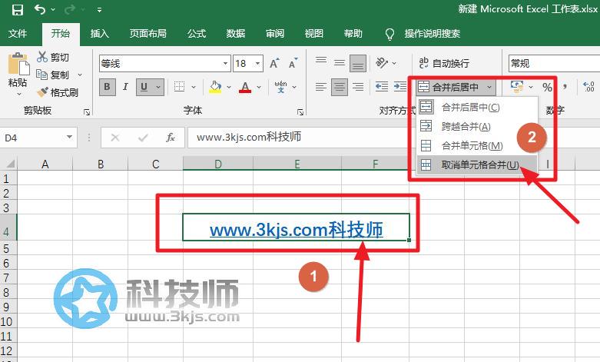Open Customize Quick Access Toolbar dropdown

pos(99,10)
